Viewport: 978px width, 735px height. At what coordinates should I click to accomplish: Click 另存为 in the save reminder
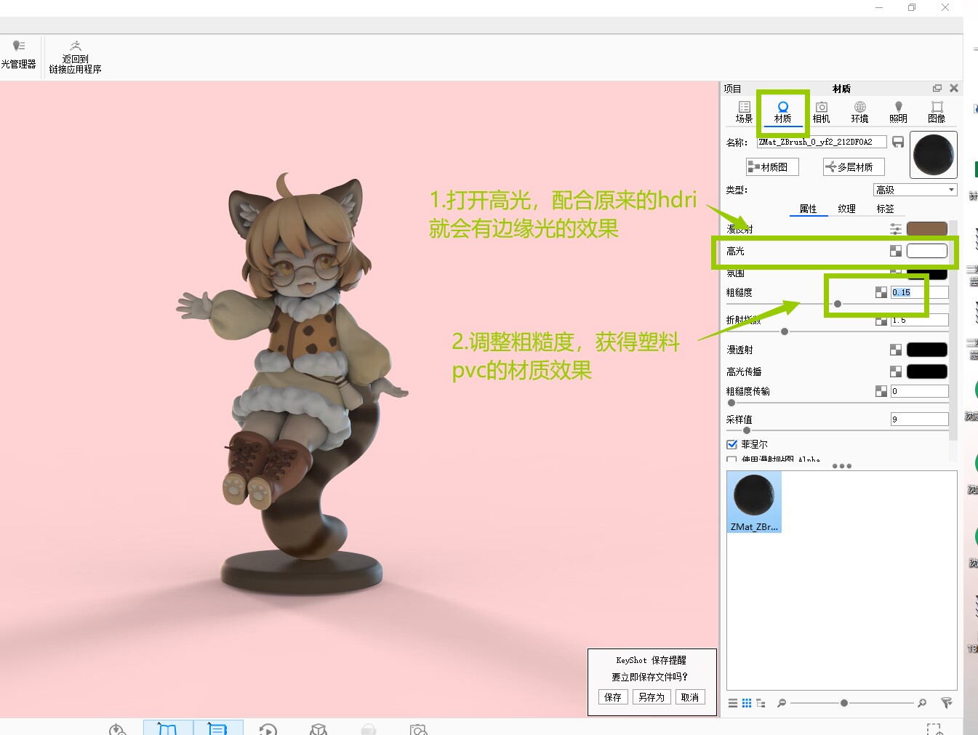[x=652, y=697]
